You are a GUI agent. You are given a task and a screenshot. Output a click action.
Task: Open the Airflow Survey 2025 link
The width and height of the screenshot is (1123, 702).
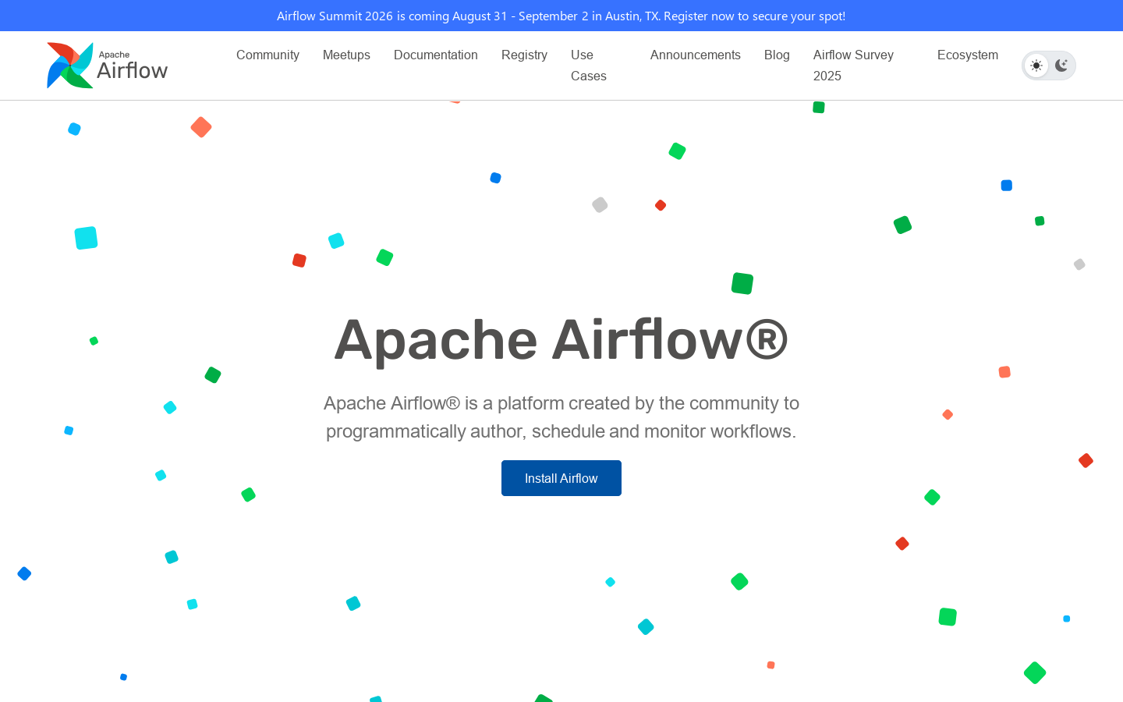tap(853, 66)
